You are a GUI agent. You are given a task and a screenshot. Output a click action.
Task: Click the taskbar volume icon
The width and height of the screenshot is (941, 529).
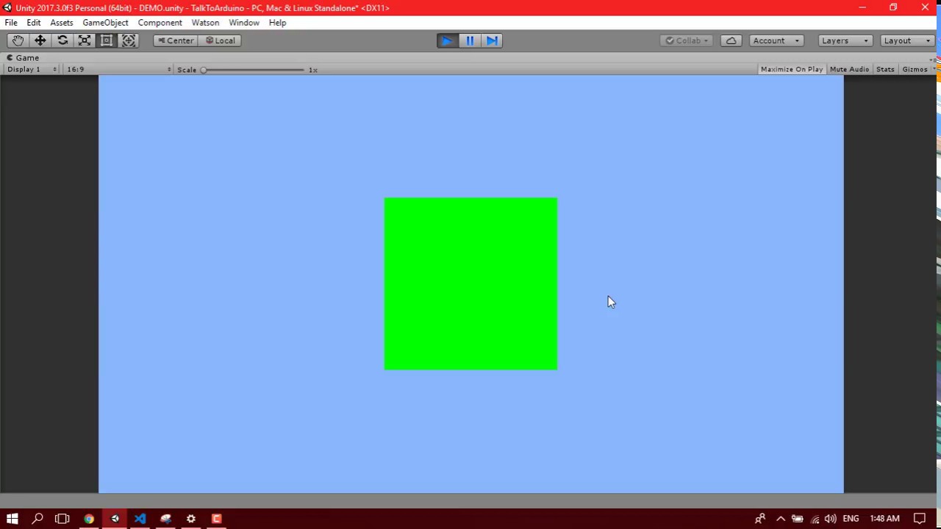coord(830,519)
